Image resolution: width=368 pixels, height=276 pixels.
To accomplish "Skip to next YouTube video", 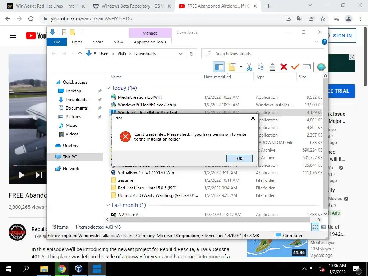I will point(39,175).
